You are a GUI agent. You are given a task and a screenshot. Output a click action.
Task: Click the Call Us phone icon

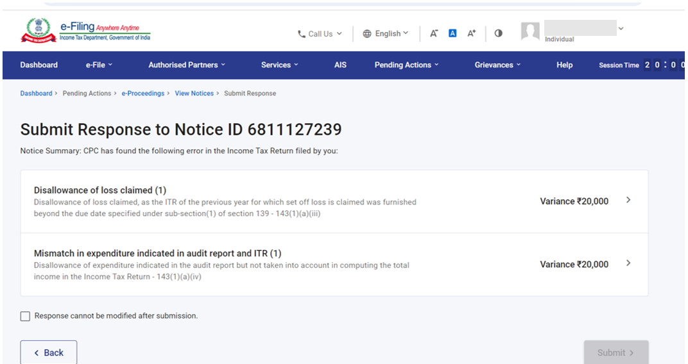tap(302, 34)
